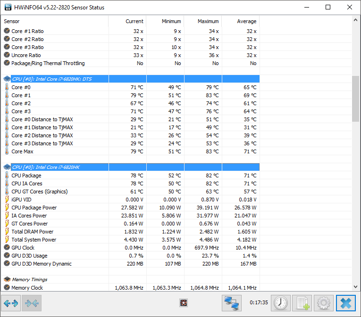361x317 pixels.
Task: Open the network remote monitoring icon
Action: pyautogui.click(x=232, y=303)
